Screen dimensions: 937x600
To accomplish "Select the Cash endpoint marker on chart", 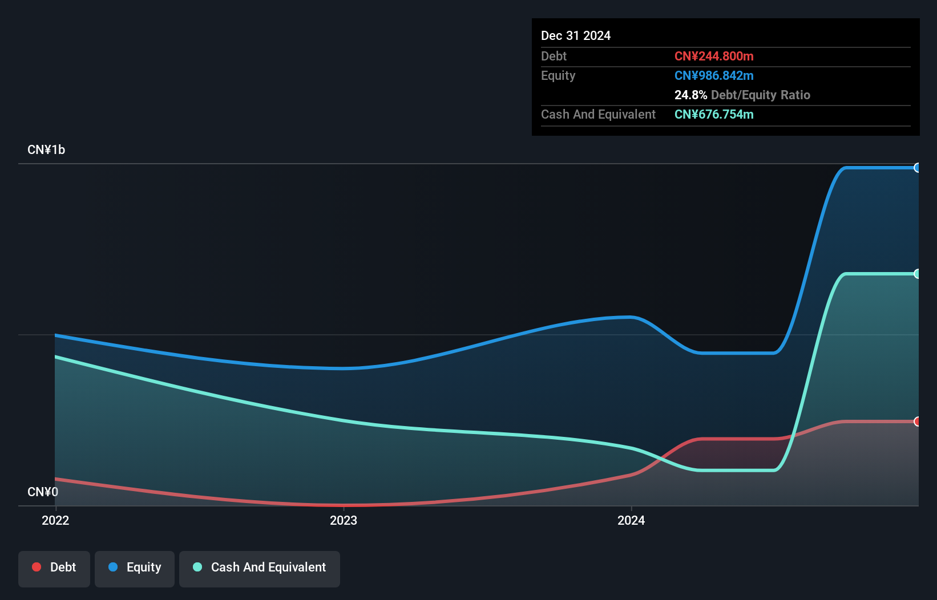I will [918, 274].
